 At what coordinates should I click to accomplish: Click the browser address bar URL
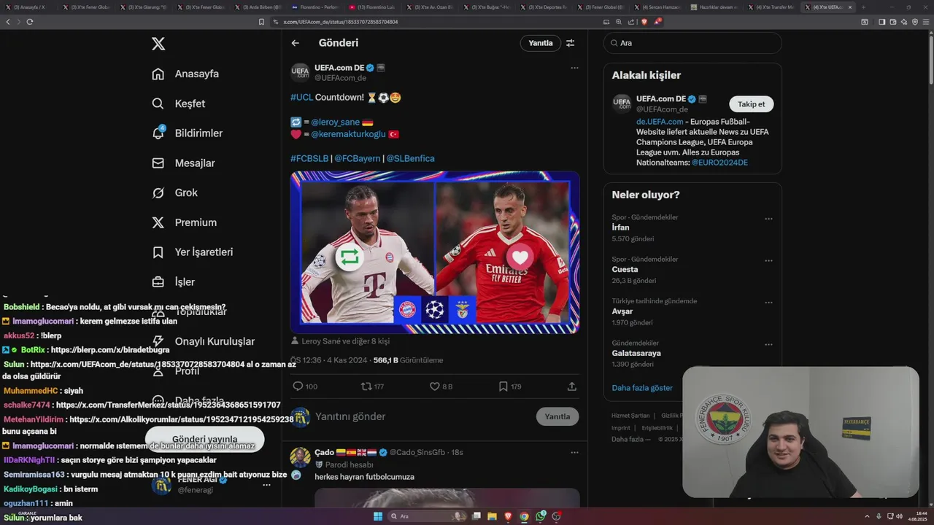(341, 22)
